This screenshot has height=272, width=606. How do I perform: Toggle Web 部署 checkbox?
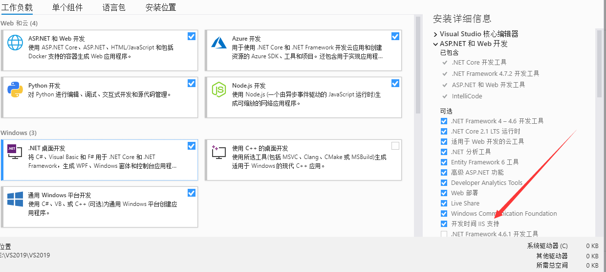tap(444, 193)
